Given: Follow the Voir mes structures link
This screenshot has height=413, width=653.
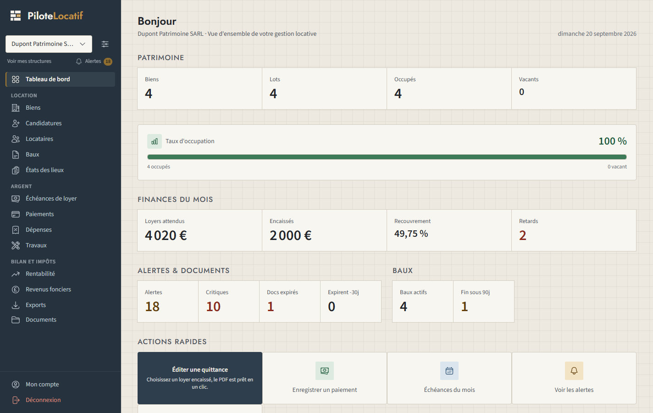Looking at the screenshot, I should tap(29, 61).
